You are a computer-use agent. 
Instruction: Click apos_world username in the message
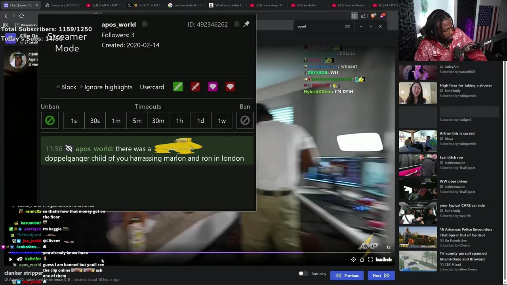point(94,149)
